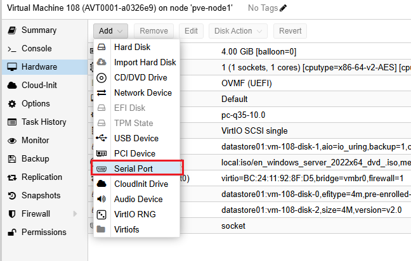Image resolution: width=411 pixels, height=261 pixels.
Task: Open the Add dropdown button
Action: pos(111,30)
